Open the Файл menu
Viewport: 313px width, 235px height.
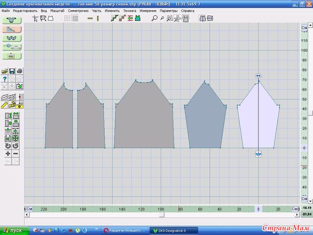coord(6,10)
